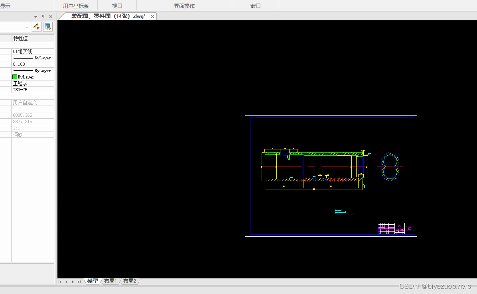Image resolution: width=477 pixels, height=294 pixels.
Task: Select the 01粗实线 layer value
Action: (x=33, y=52)
